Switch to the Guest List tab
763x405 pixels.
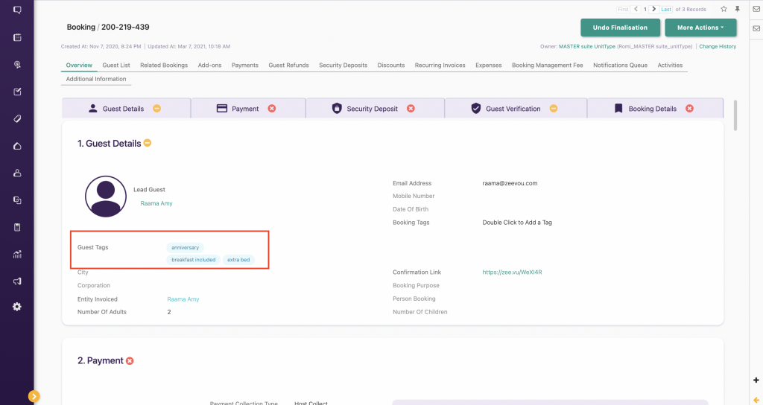click(115, 66)
